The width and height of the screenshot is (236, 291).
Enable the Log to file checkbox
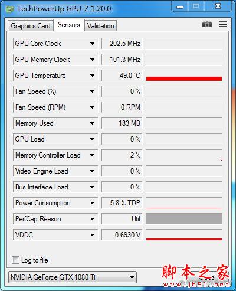(x=15, y=260)
